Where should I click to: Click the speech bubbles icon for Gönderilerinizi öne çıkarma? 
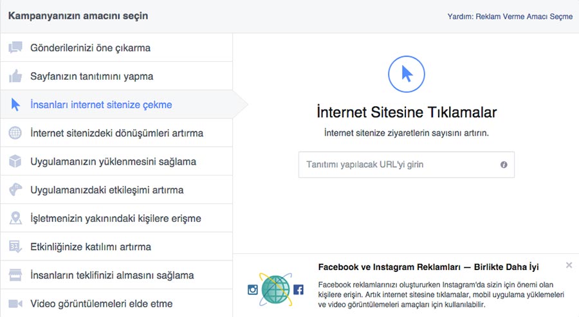click(x=15, y=48)
